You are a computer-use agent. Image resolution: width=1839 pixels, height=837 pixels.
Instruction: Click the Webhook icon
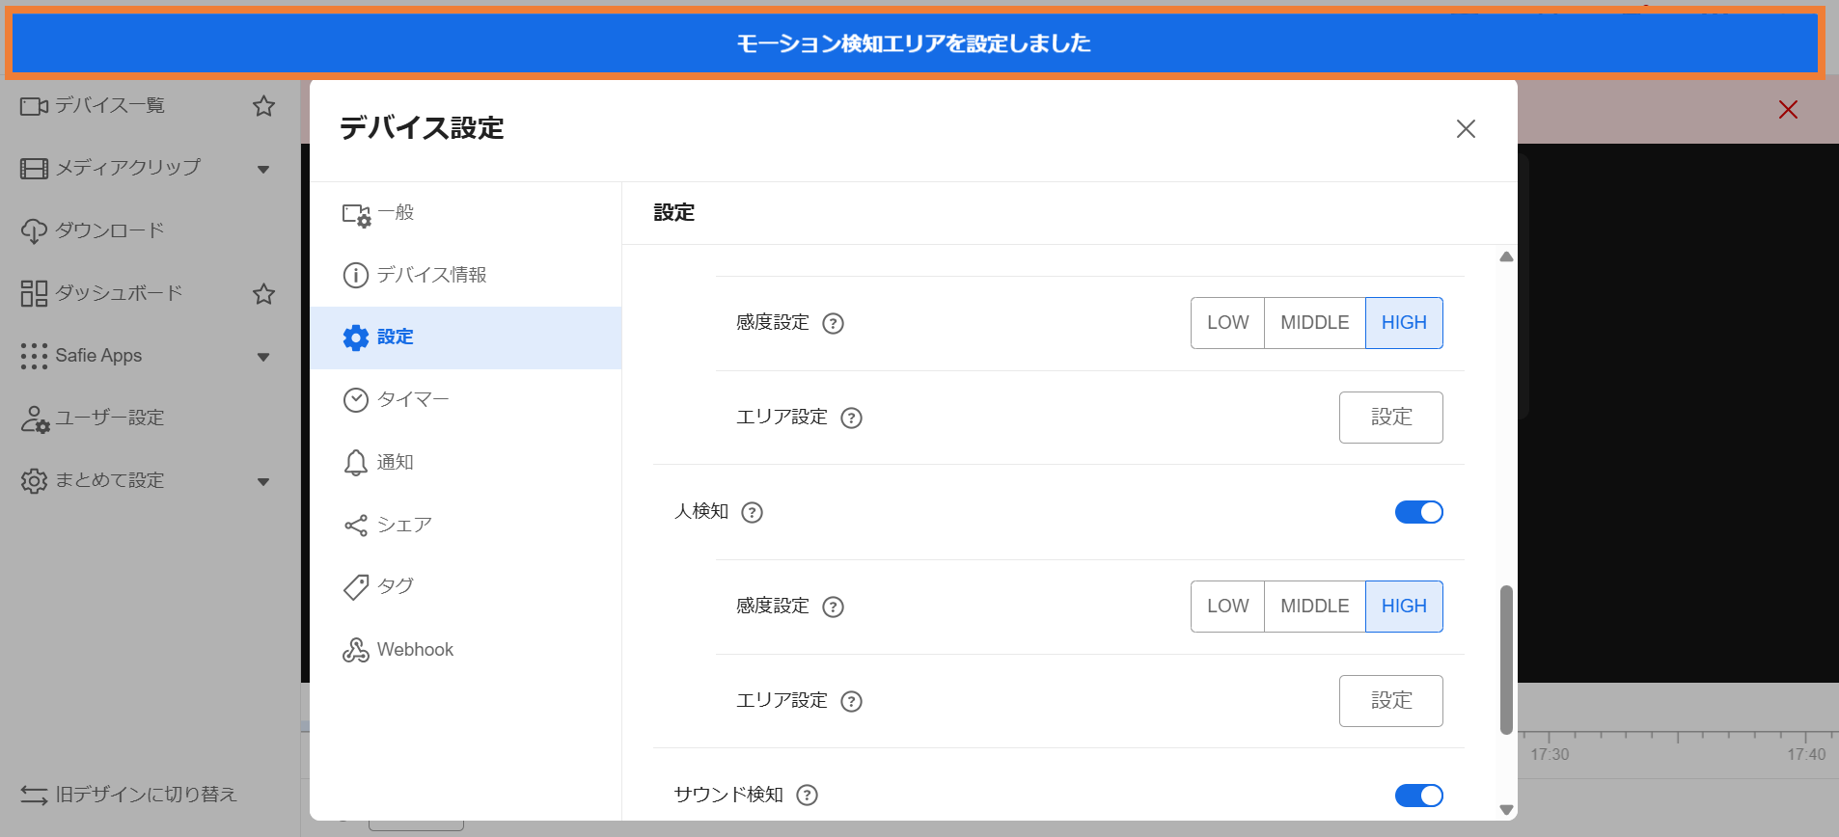pos(356,650)
